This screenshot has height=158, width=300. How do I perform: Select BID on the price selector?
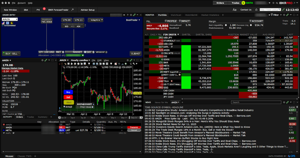click(66, 27)
